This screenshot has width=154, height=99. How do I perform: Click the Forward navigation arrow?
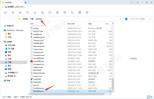point(7,19)
